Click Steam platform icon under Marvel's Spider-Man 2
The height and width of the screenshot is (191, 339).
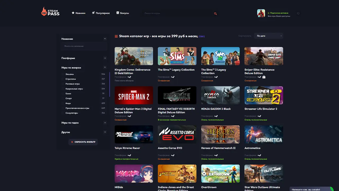click(130, 116)
